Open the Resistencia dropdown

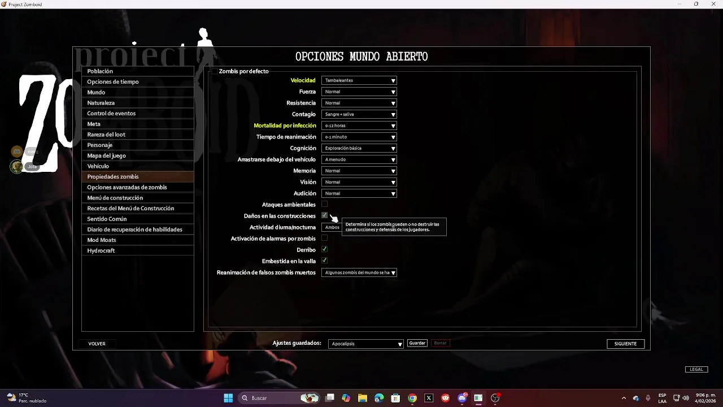click(x=359, y=103)
